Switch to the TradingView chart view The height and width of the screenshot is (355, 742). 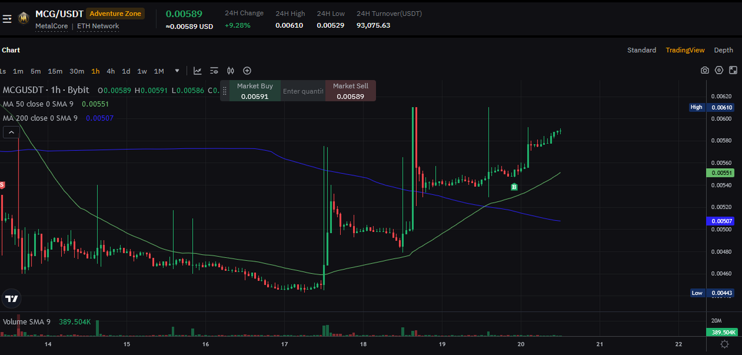point(685,50)
